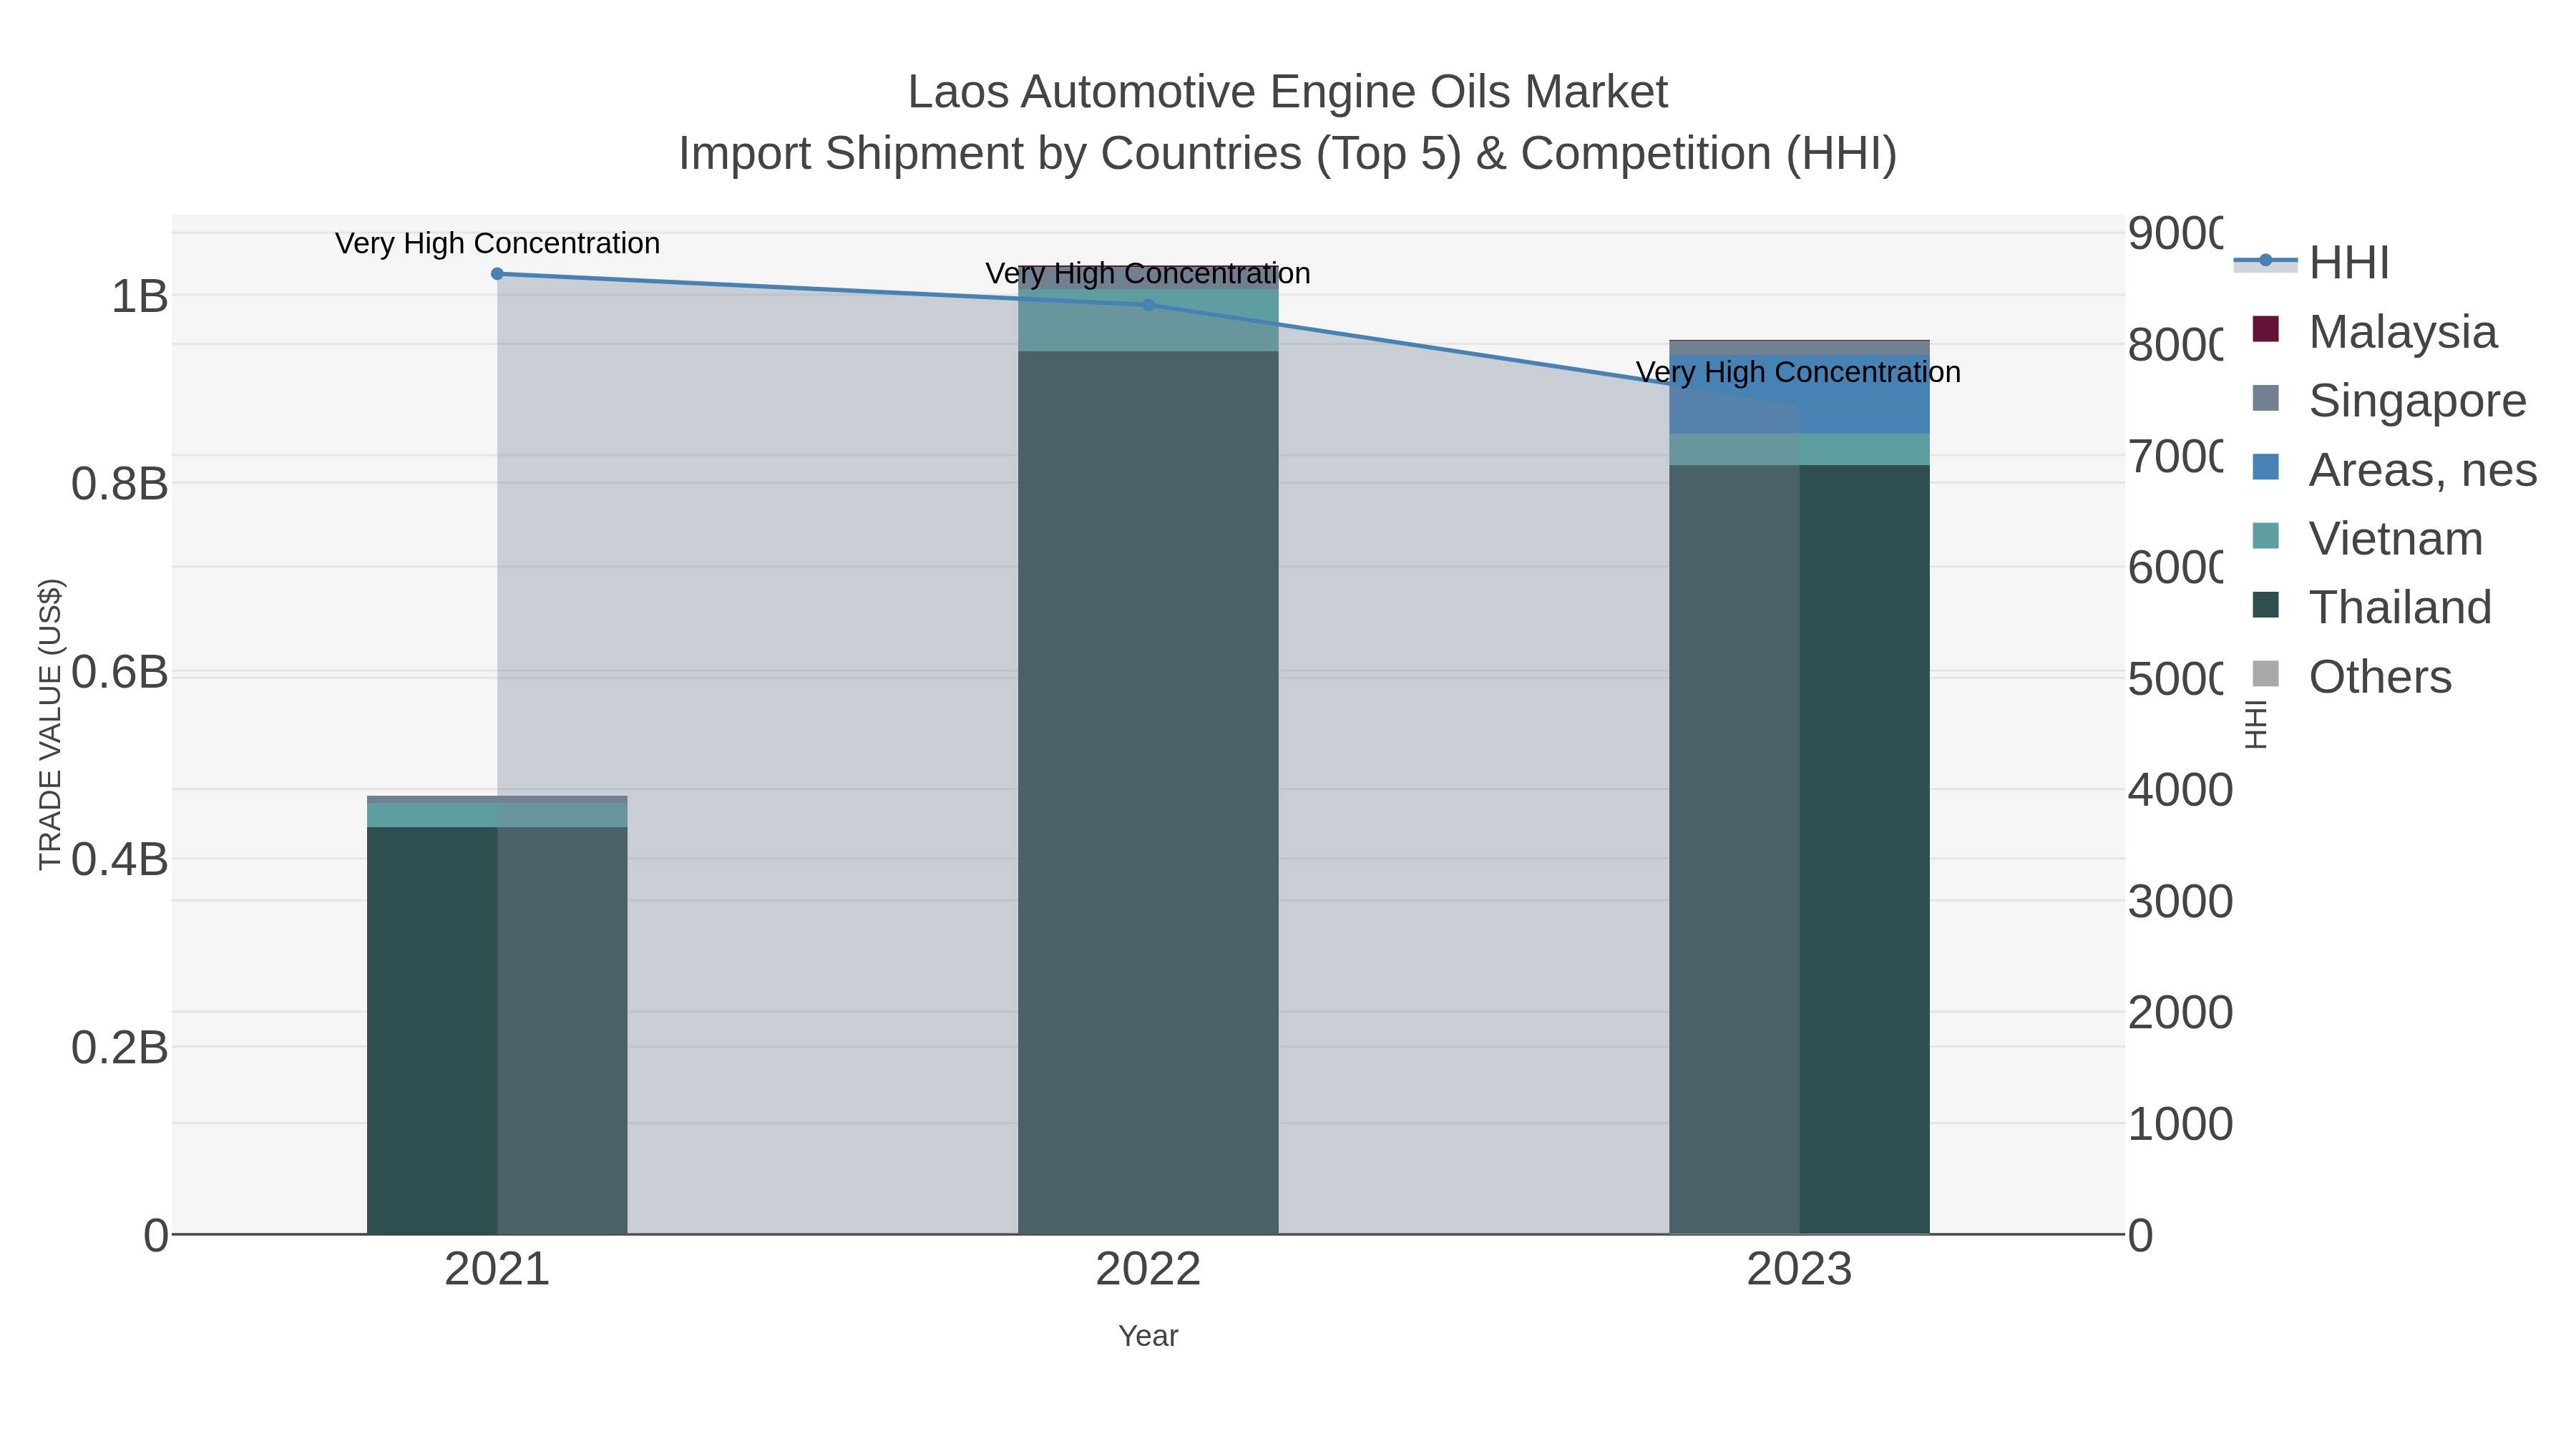
Task: Toggle the HHI line legend entry
Action: pos(2311,263)
